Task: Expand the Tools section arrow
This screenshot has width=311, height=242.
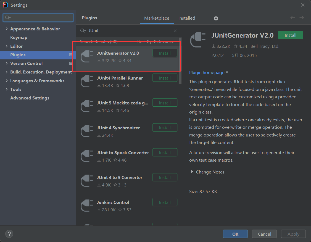Action: point(7,89)
